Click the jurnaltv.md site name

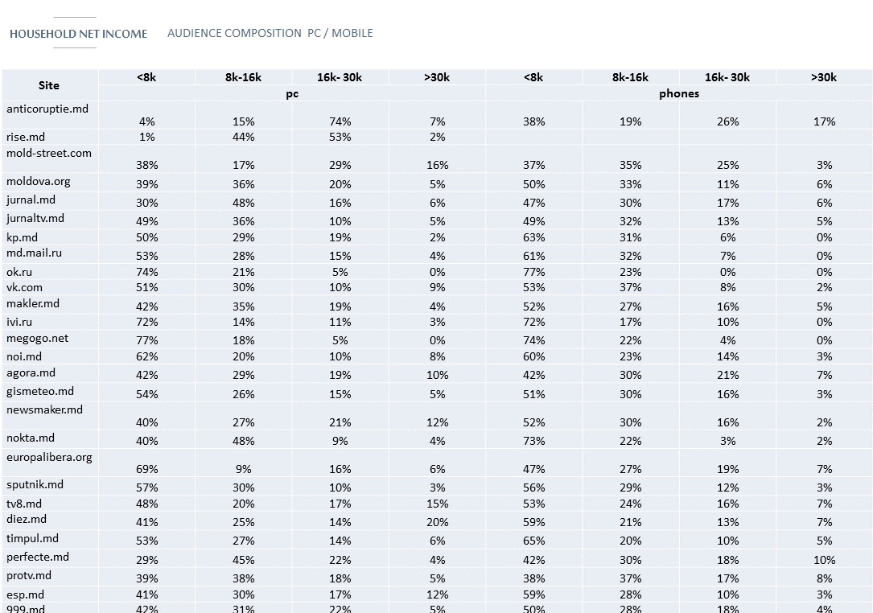[x=35, y=218]
